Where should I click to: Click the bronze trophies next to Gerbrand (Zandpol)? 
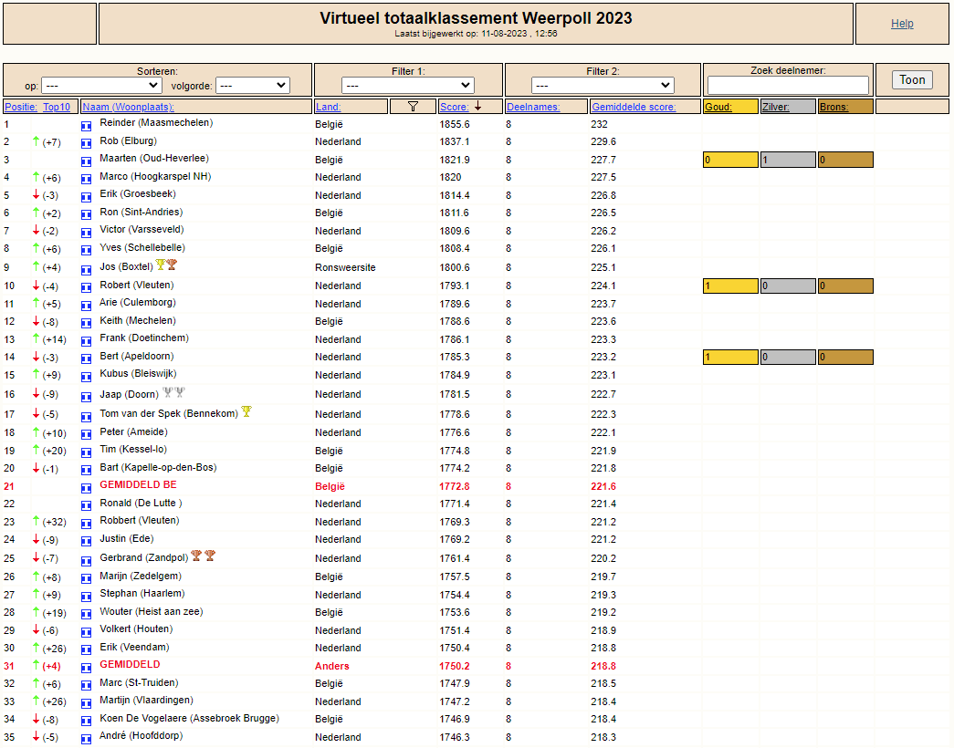point(203,556)
